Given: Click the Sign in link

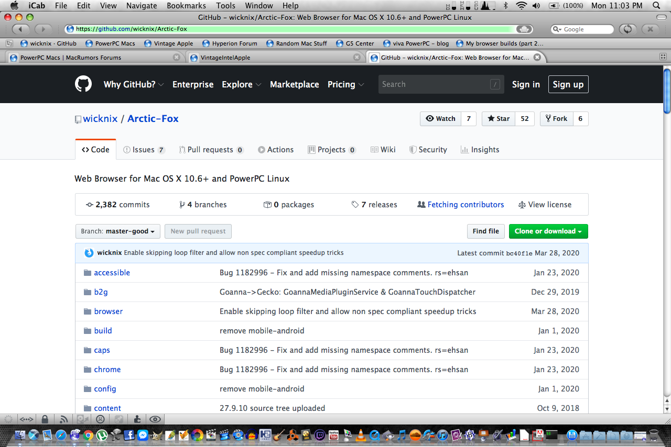Looking at the screenshot, I should point(526,84).
